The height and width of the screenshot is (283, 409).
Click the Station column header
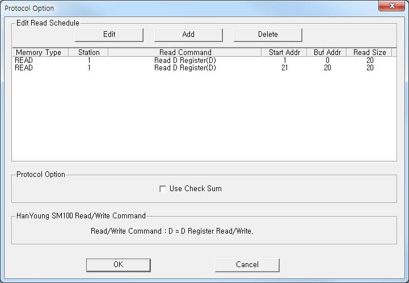pos(88,52)
